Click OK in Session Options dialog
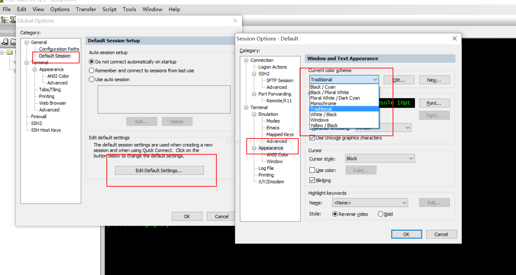The image size is (516, 275). [x=406, y=234]
